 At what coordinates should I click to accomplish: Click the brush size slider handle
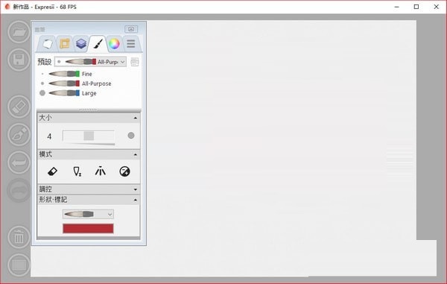[89, 136]
